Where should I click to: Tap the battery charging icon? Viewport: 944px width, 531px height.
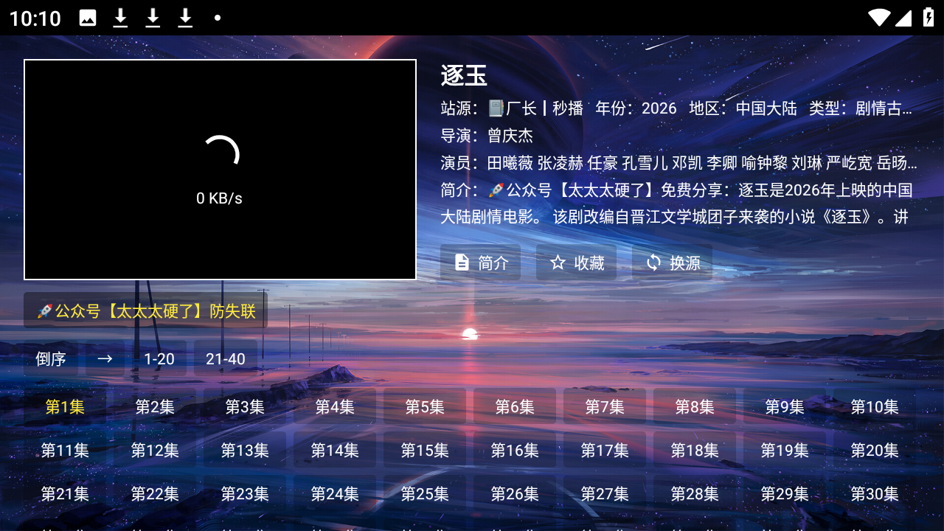[929, 18]
